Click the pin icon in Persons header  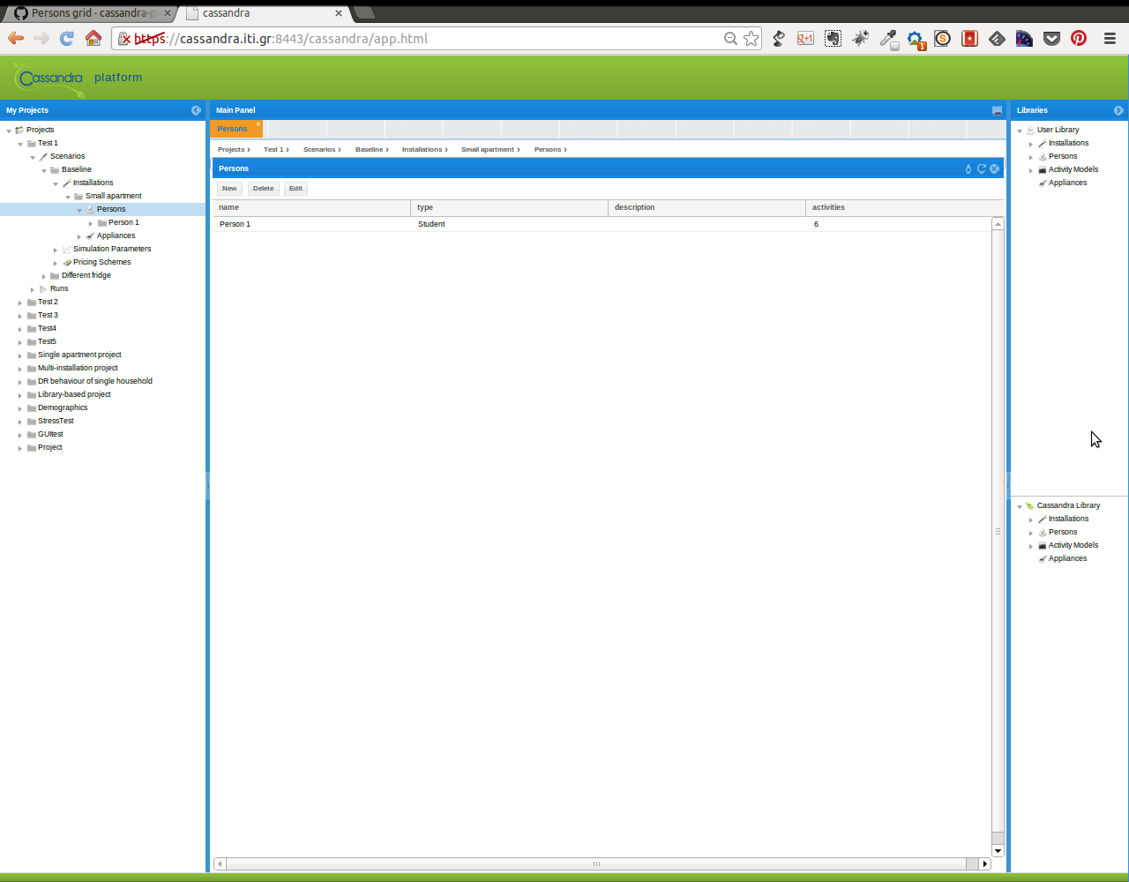[x=968, y=168]
